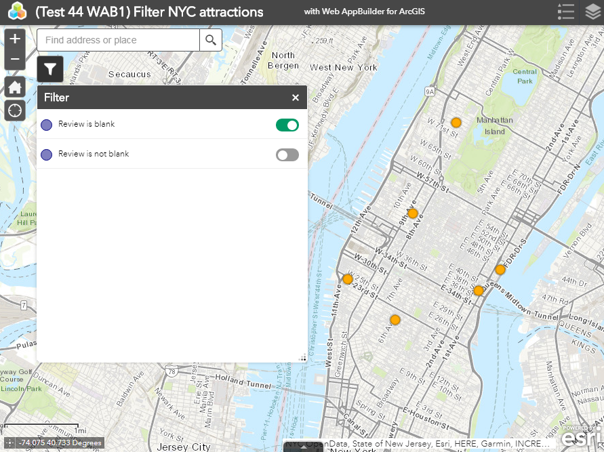Select the attraction point near 6th Ave
This screenshot has height=452, width=604.
tap(395, 320)
